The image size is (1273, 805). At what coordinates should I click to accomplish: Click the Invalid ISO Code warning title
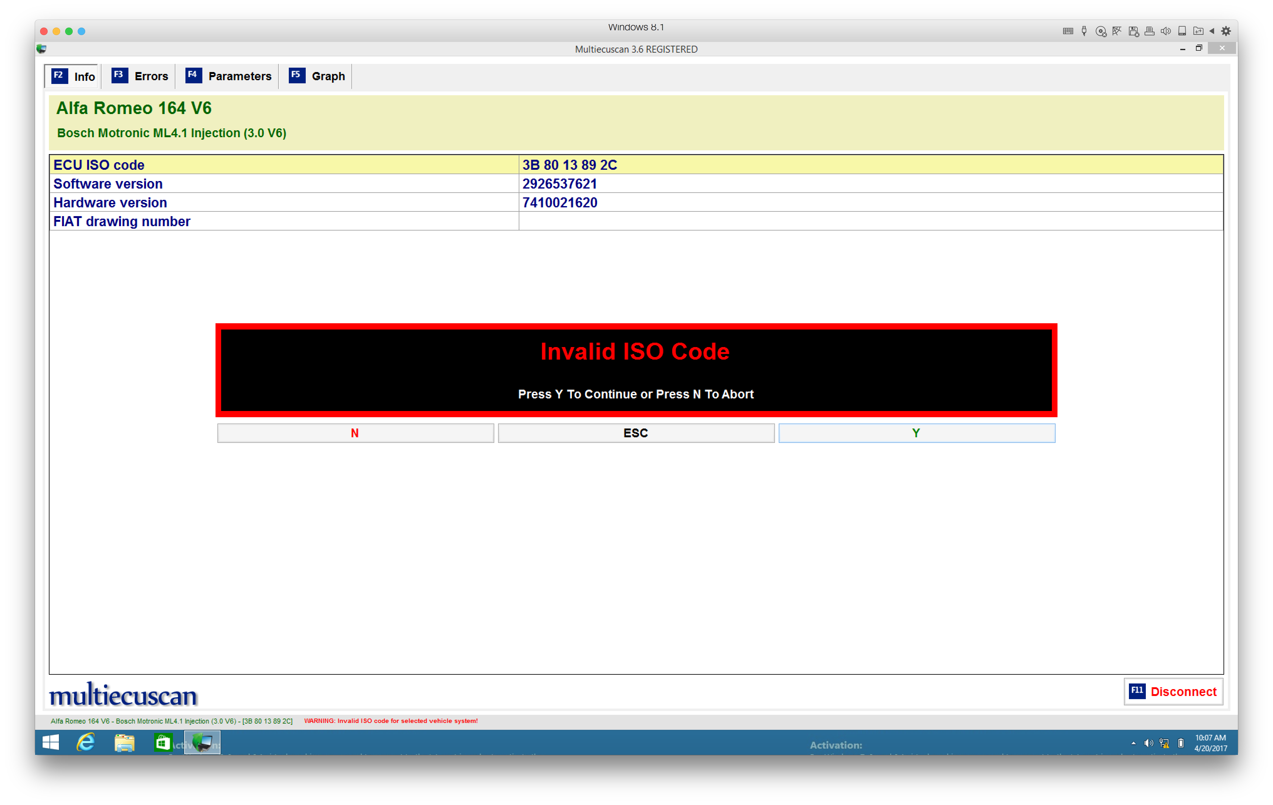click(635, 351)
